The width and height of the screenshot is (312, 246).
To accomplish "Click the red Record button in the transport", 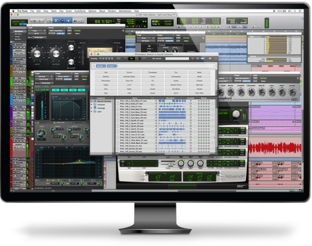I will (218, 27).
